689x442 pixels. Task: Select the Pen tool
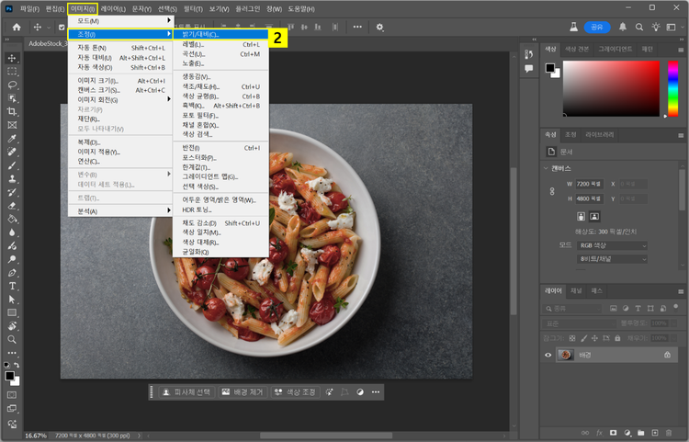pos(12,272)
